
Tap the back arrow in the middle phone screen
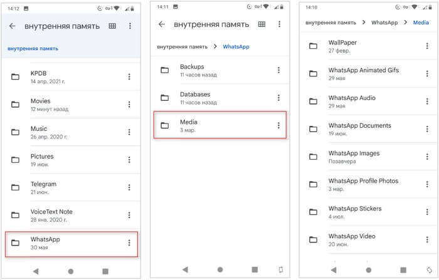162,24
